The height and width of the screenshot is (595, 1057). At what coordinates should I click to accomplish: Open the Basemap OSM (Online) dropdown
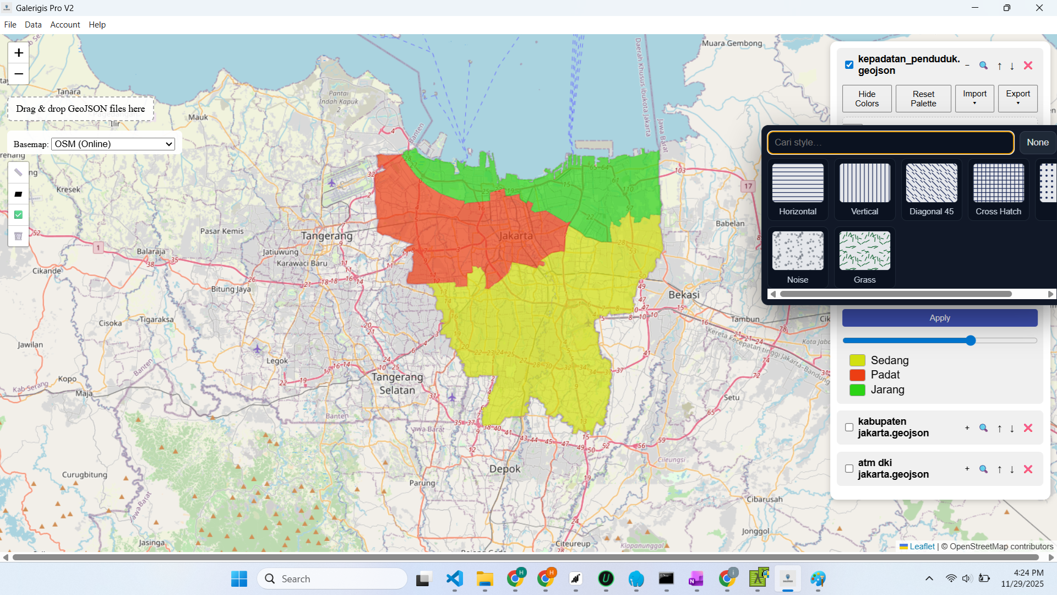pyautogui.click(x=113, y=144)
